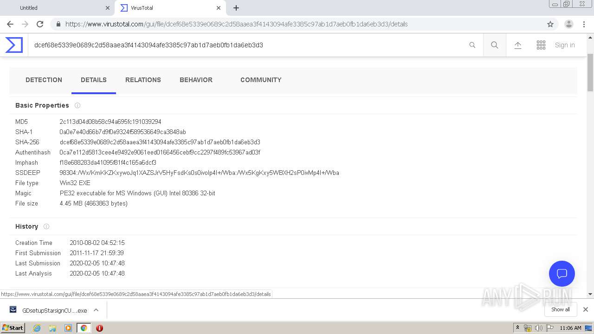The height and width of the screenshot is (334, 594).
Task: Open the apps grid menu icon
Action: point(541,45)
